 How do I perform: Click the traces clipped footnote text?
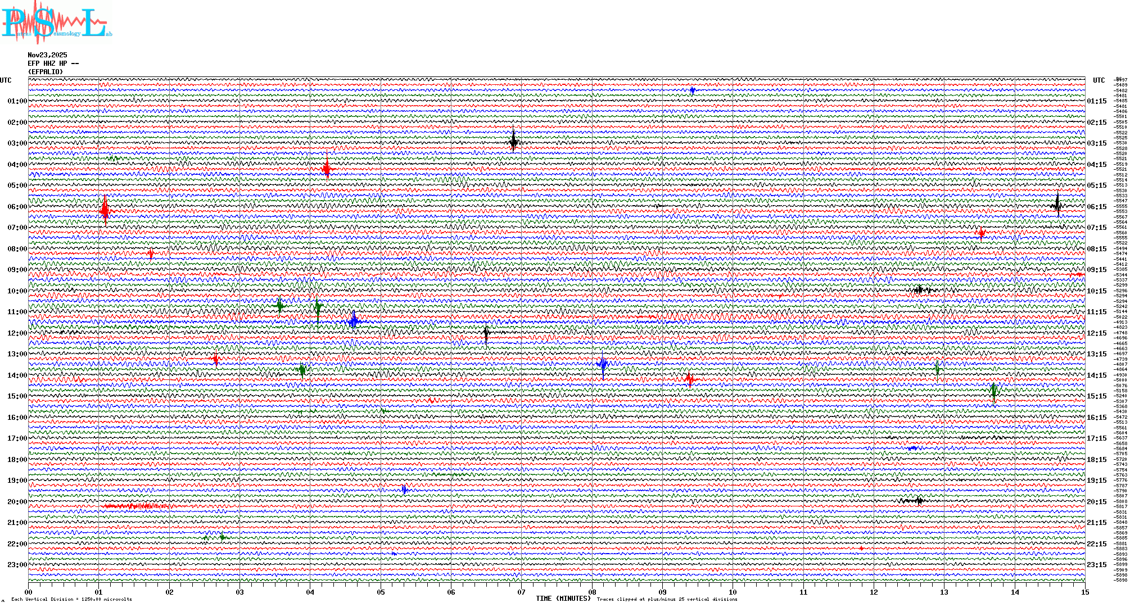(x=667, y=599)
